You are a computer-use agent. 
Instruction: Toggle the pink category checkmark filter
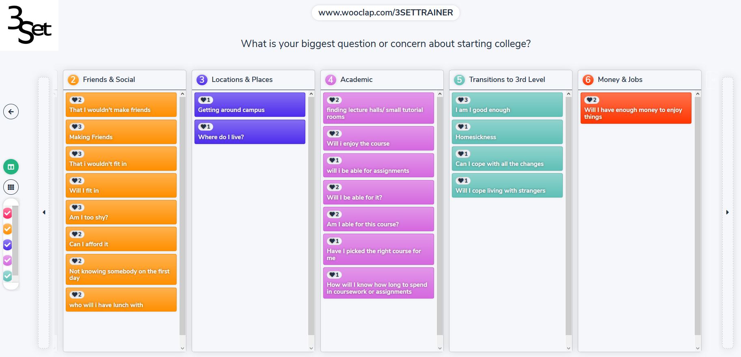pyautogui.click(x=8, y=213)
